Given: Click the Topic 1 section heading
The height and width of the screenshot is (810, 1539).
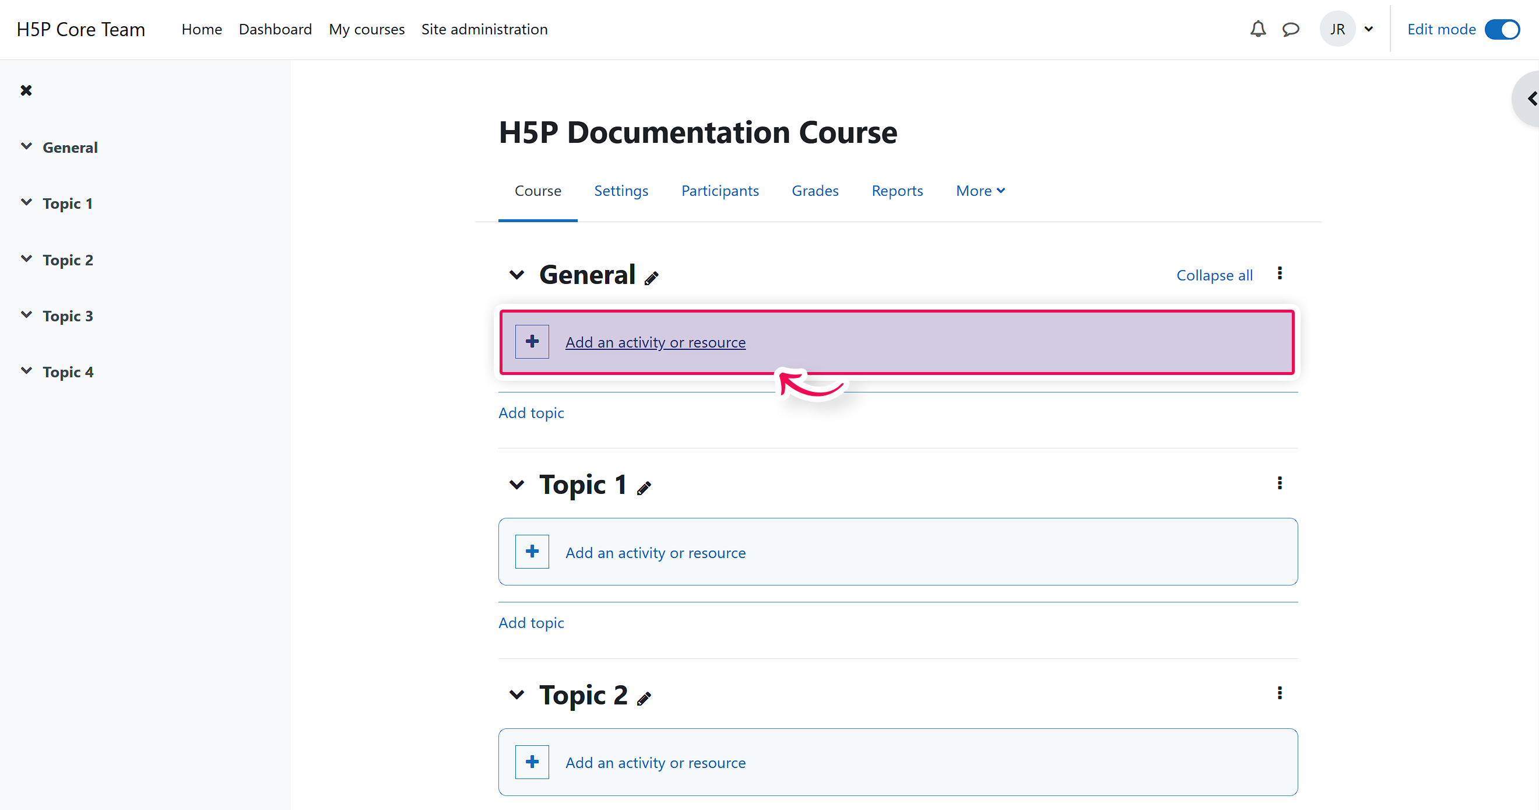Looking at the screenshot, I should [x=582, y=485].
